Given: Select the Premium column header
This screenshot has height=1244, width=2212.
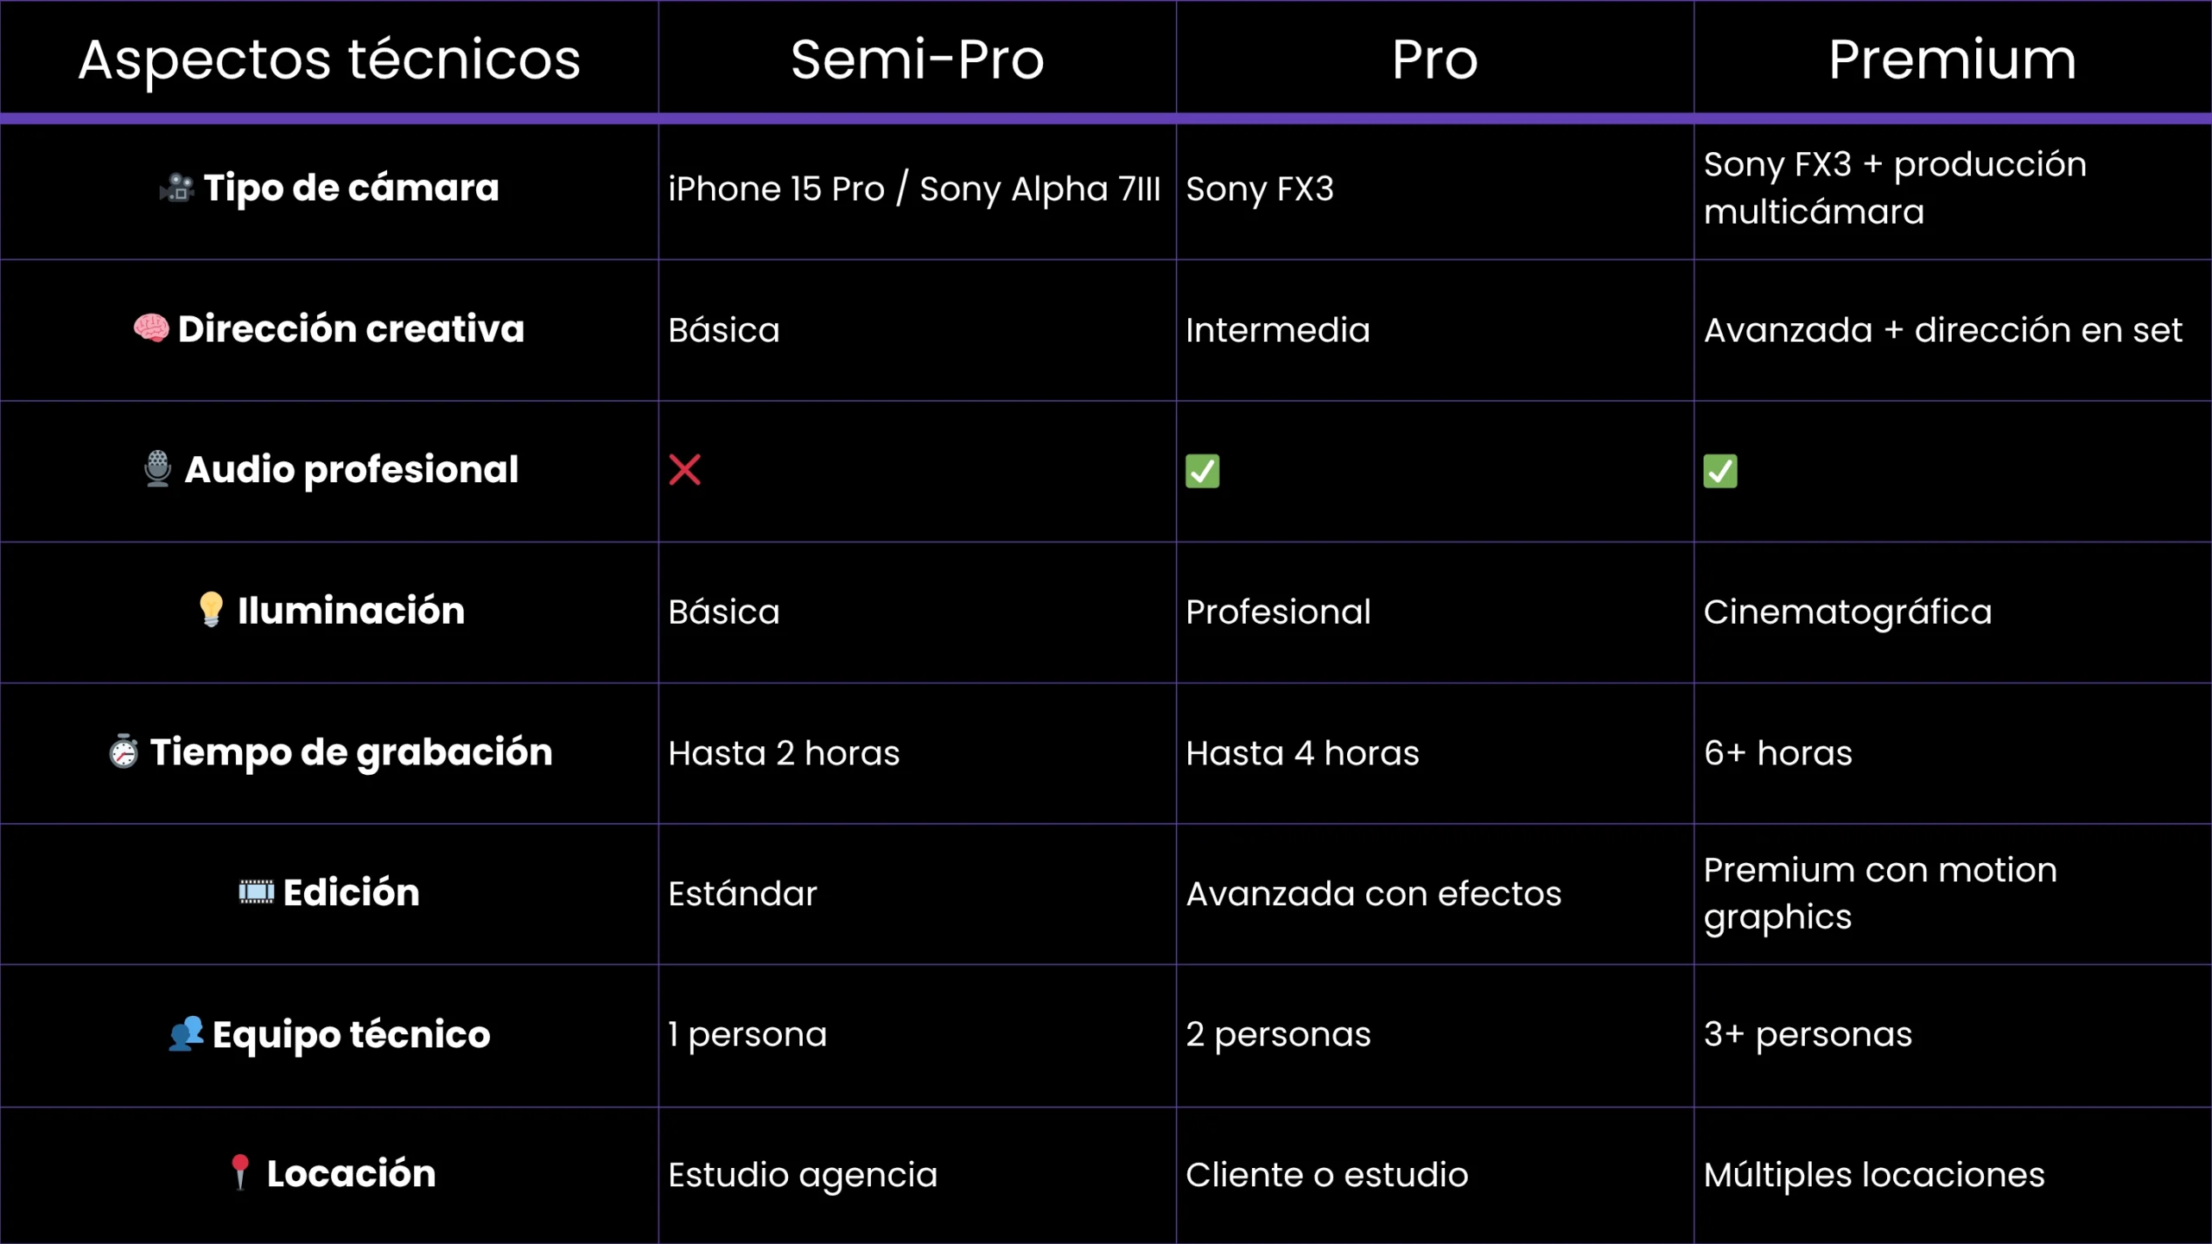Looking at the screenshot, I should point(1953,59).
